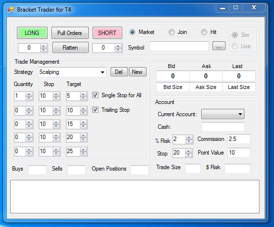This screenshot has width=274, height=227.
Task: Create a new strategy with New button
Action: point(138,72)
